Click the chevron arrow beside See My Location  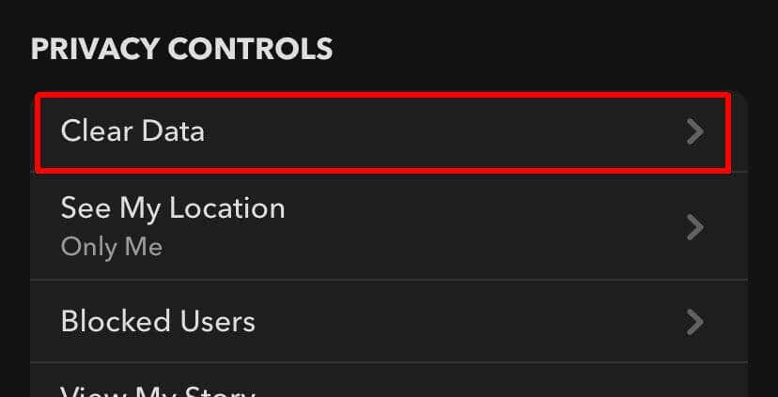click(694, 226)
